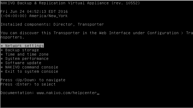The height and width of the screenshot is (108, 193).
Task: Open the Backup storage option
Action: [22, 50]
